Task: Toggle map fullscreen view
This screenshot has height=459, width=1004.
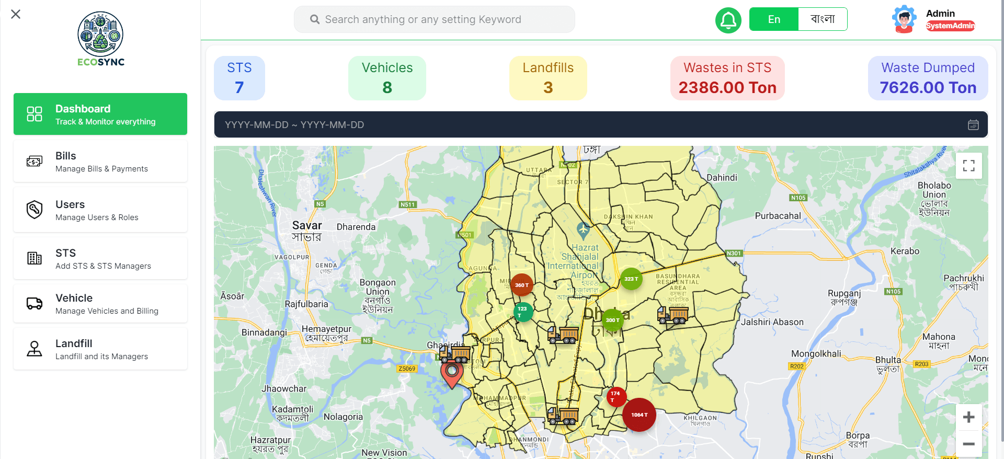Action: 968,166
